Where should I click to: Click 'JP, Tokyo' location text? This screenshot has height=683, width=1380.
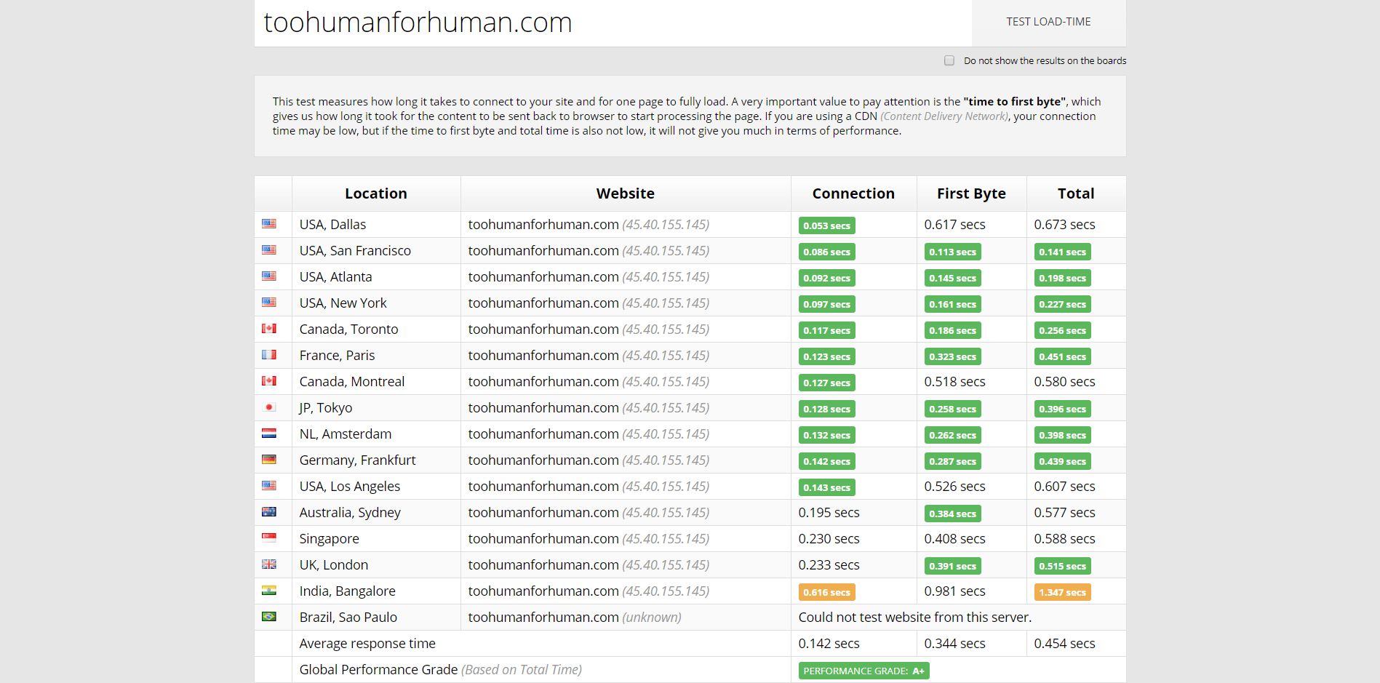coord(326,408)
